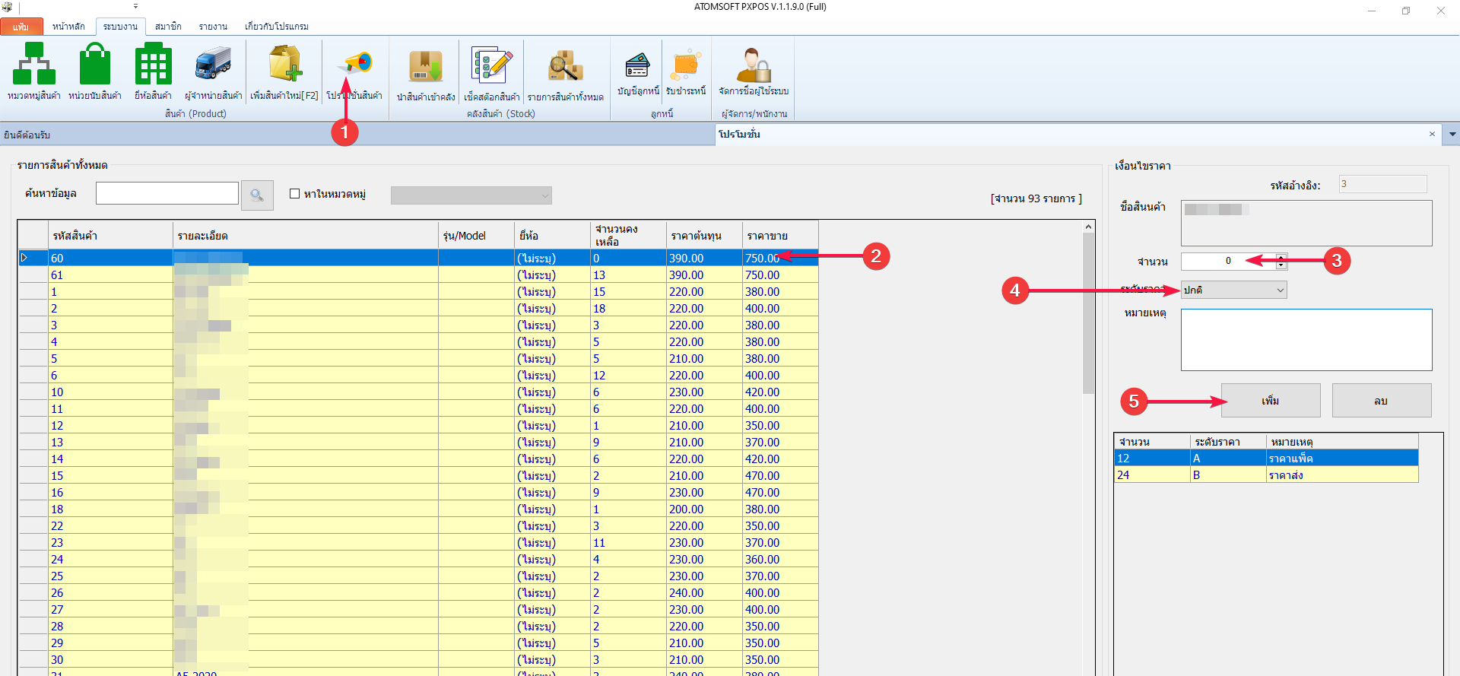Screen dimensions: 1460x676
Task: Increase the จำนวน quantity with the up arrow
Action: (1281, 257)
